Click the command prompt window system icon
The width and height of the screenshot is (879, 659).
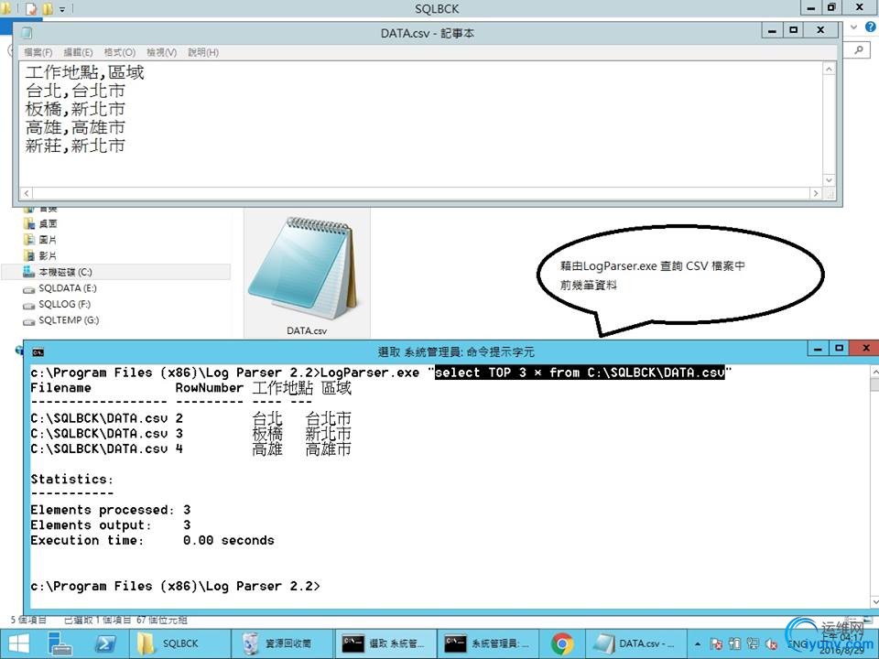click(x=38, y=351)
